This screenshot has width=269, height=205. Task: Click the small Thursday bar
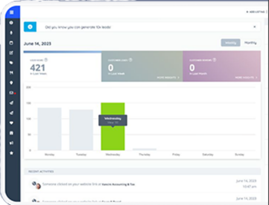click(x=144, y=149)
